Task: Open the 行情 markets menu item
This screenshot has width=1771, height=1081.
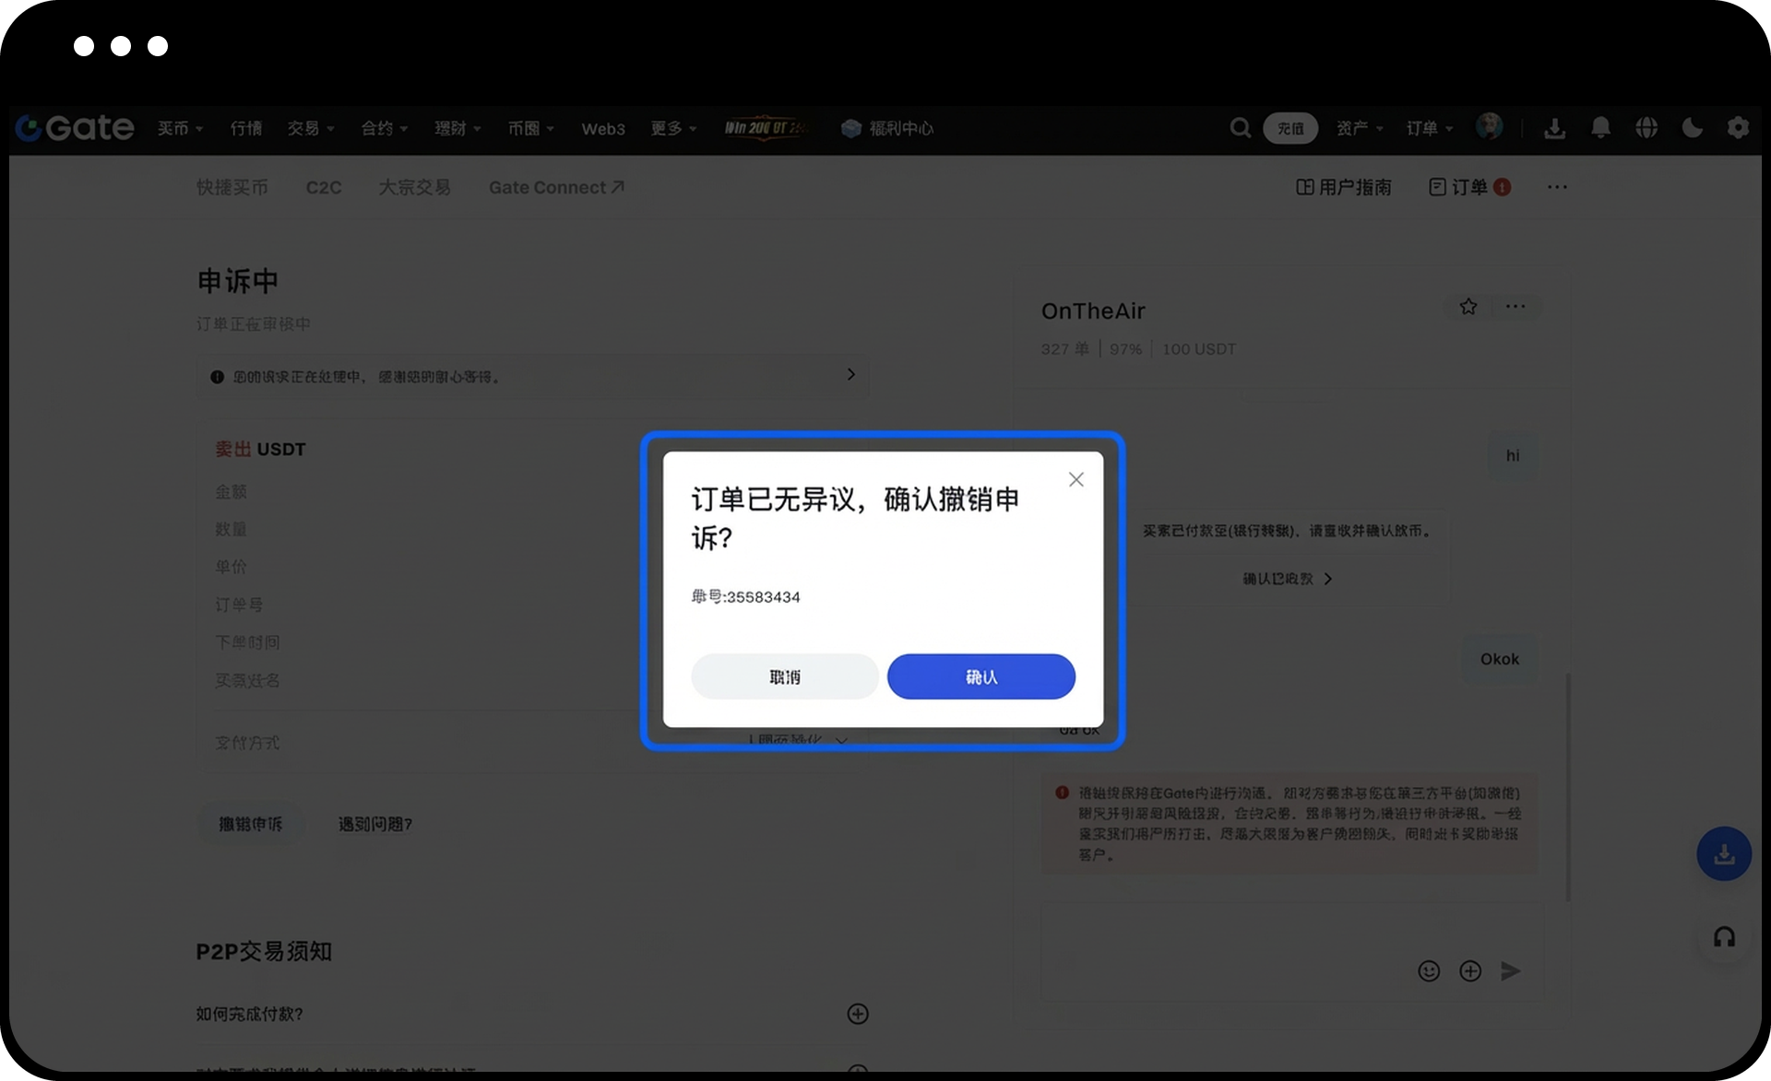Action: coord(246,128)
